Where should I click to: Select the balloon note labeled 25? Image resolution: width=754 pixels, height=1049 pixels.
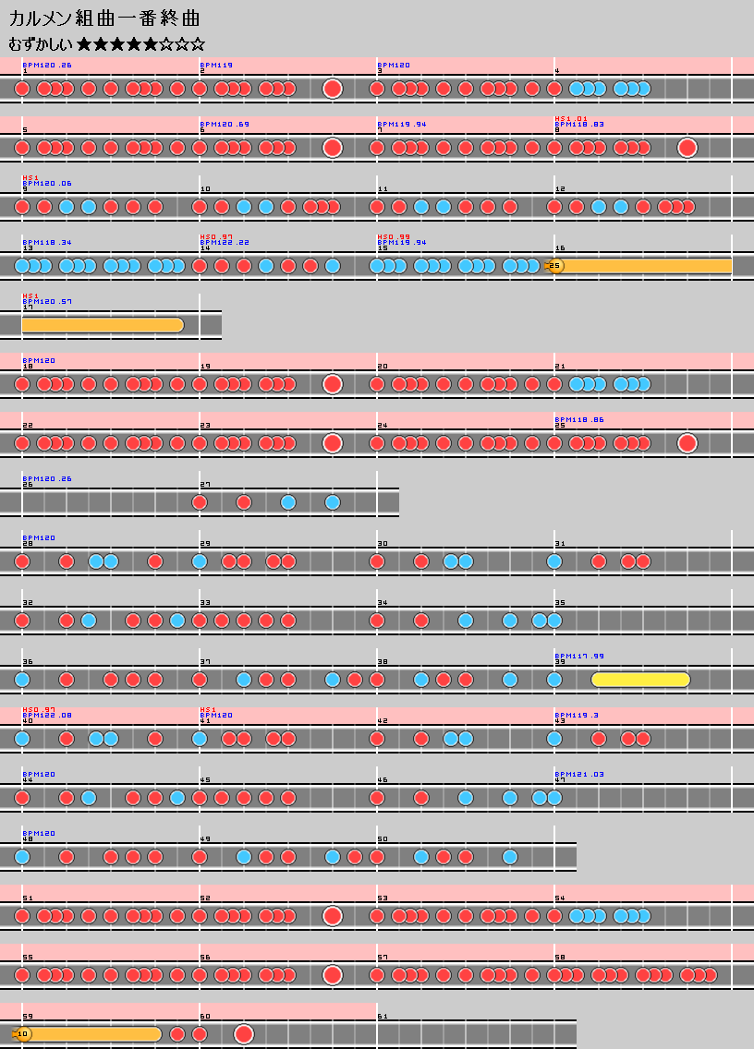[x=554, y=266]
